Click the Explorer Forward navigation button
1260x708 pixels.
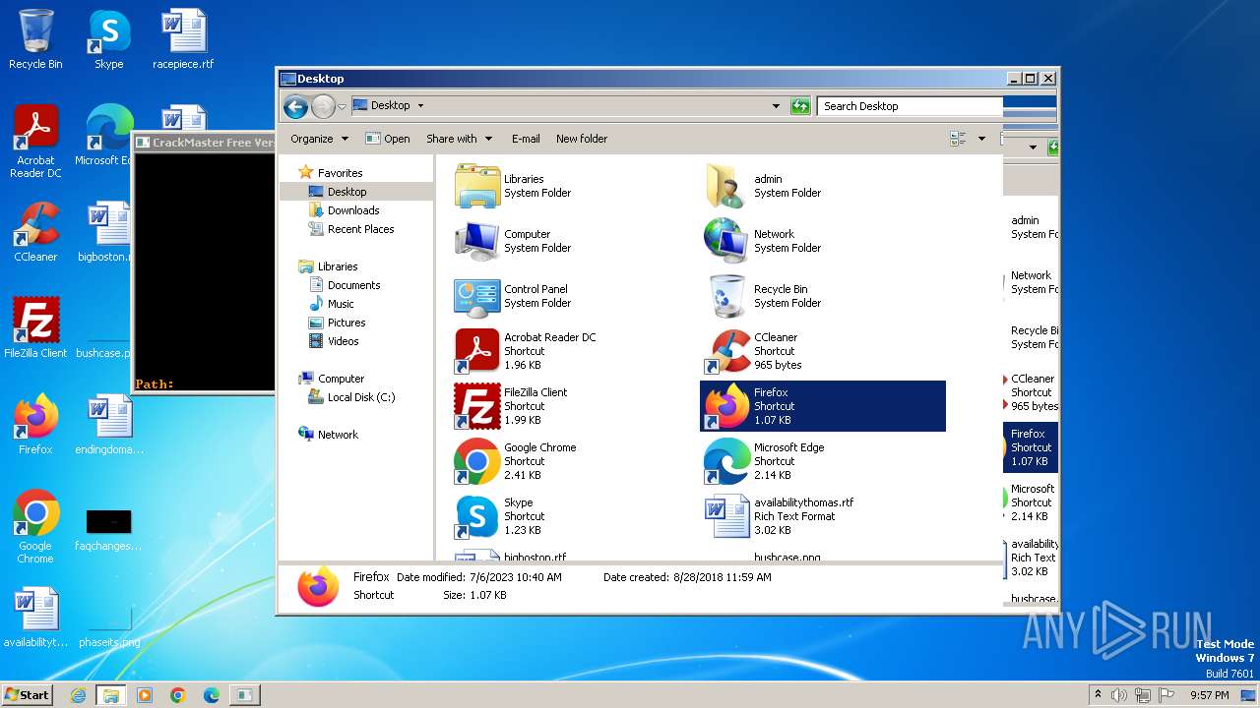(x=323, y=106)
